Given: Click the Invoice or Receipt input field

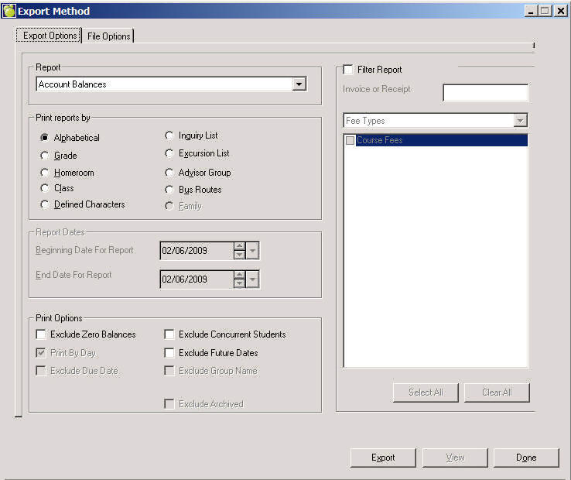Looking at the screenshot, I should [485, 93].
